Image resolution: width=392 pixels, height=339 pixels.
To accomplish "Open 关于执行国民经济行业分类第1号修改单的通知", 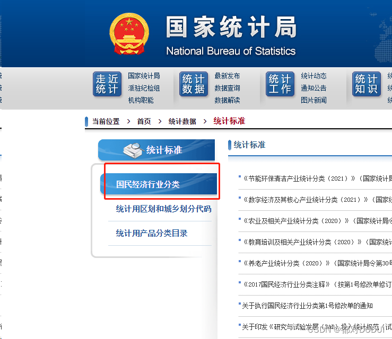I will tap(307, 306).
